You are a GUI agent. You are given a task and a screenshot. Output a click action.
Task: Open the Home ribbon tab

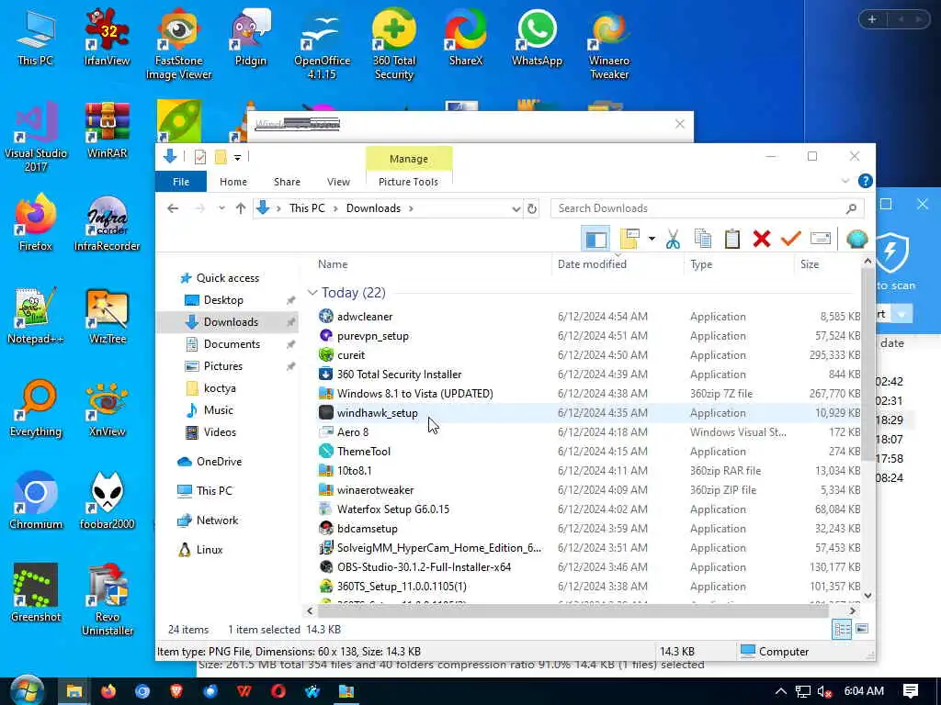tap(232, 182)
